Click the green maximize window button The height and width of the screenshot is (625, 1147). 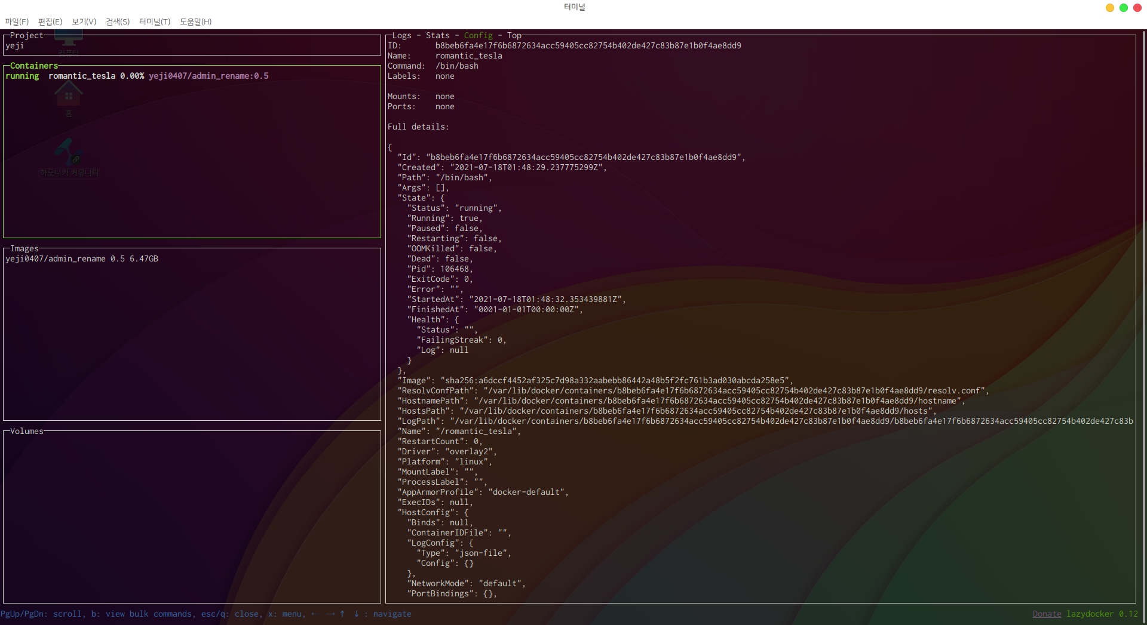tap(1123, 8)
